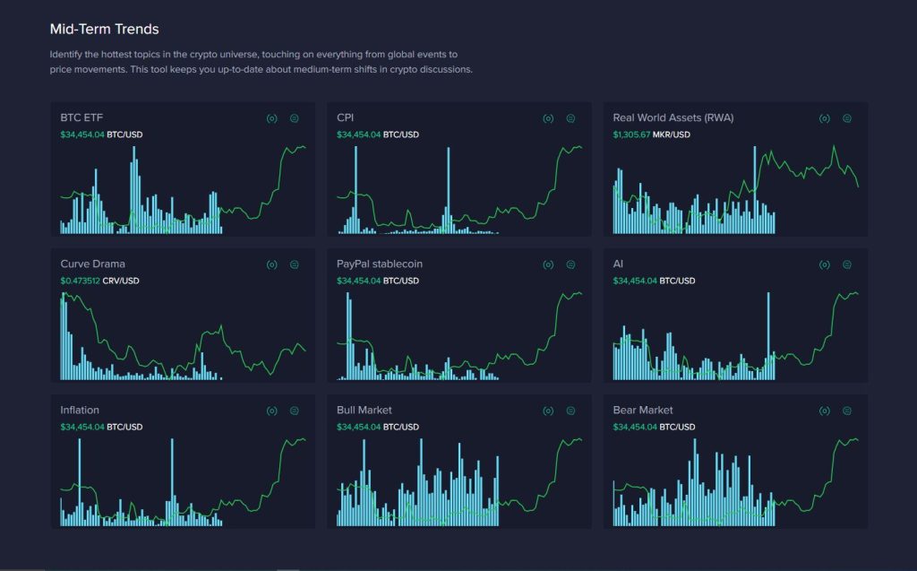The width and height of the screenshot is (917, 571).
Task: Open the summary menu icon on BTC ETF card
Action: (x=293, y=117)
